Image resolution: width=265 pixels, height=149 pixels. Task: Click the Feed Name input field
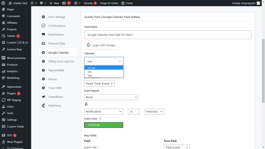(168, 35)
